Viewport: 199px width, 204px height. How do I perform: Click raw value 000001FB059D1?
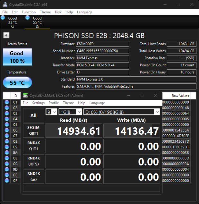click(176, 147)
